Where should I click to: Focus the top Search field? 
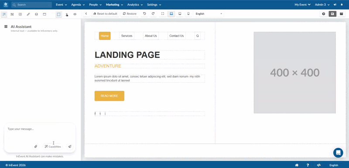[31, 5]
